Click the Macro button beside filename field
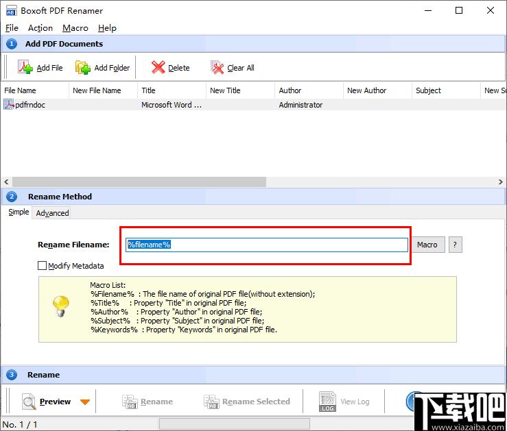The width and height of the screenshot is (507, 431). pyautogui.click(x=427, y=245)
